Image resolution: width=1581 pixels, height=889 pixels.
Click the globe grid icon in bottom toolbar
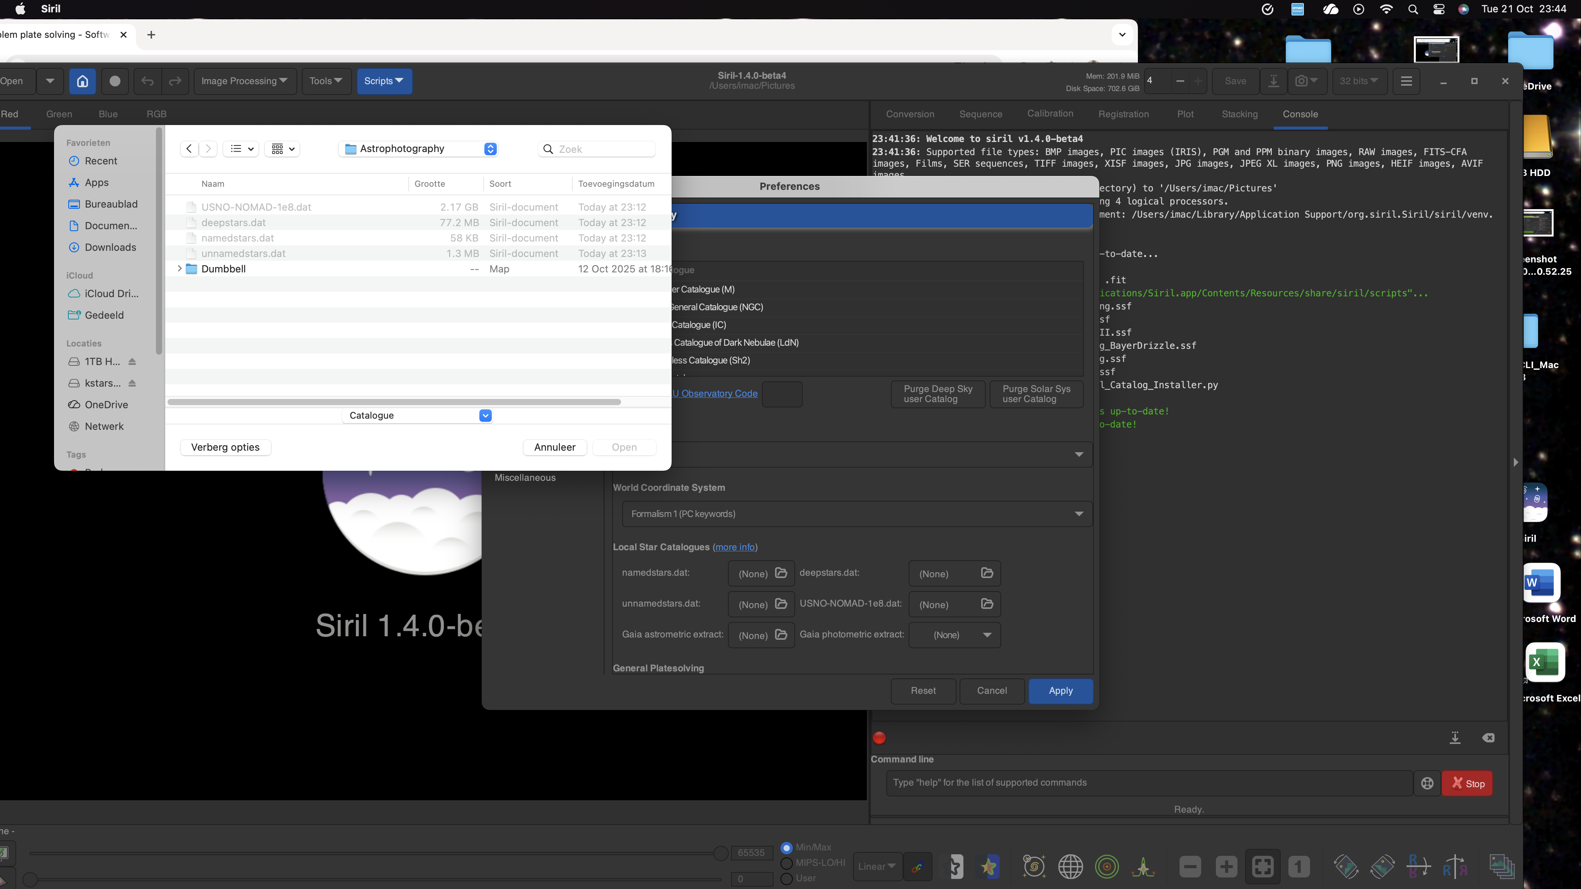pos(1070,866)
